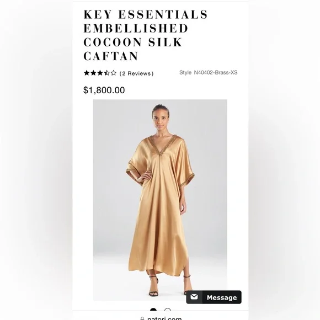Click the padlock icon beside natori.com

tap(142, 318)
